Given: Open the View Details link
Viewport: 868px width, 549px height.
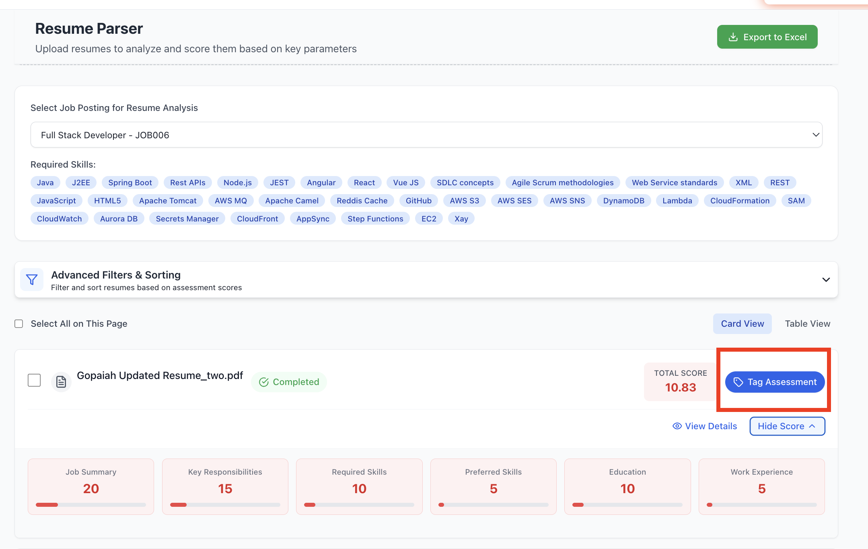Looking at the screenshot, I should (x=711, y=426).
